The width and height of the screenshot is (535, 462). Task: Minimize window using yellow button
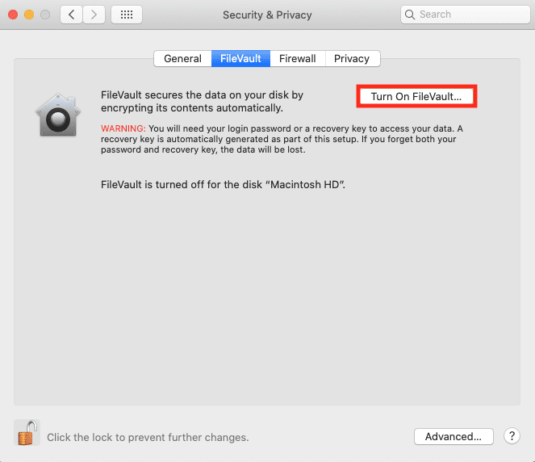(x=29, y=15)
